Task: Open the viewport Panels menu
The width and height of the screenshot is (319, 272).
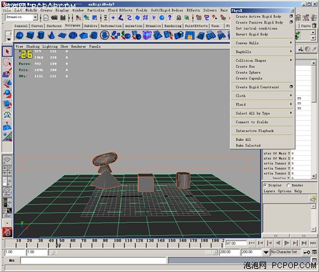Action: pyautogui.click(x=94, y=47)
